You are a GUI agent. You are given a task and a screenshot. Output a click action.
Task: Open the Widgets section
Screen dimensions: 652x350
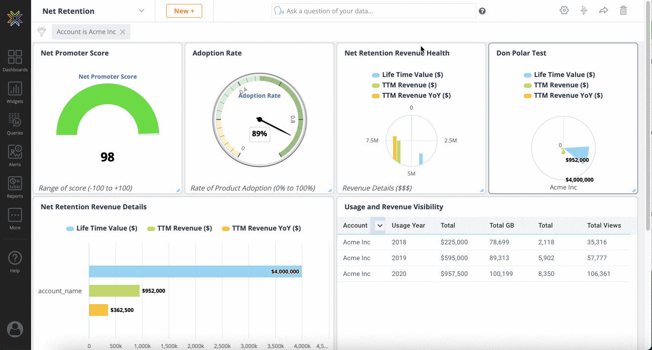pos(15,92)
